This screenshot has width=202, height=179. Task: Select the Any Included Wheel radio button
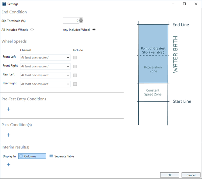click(94, 30)
